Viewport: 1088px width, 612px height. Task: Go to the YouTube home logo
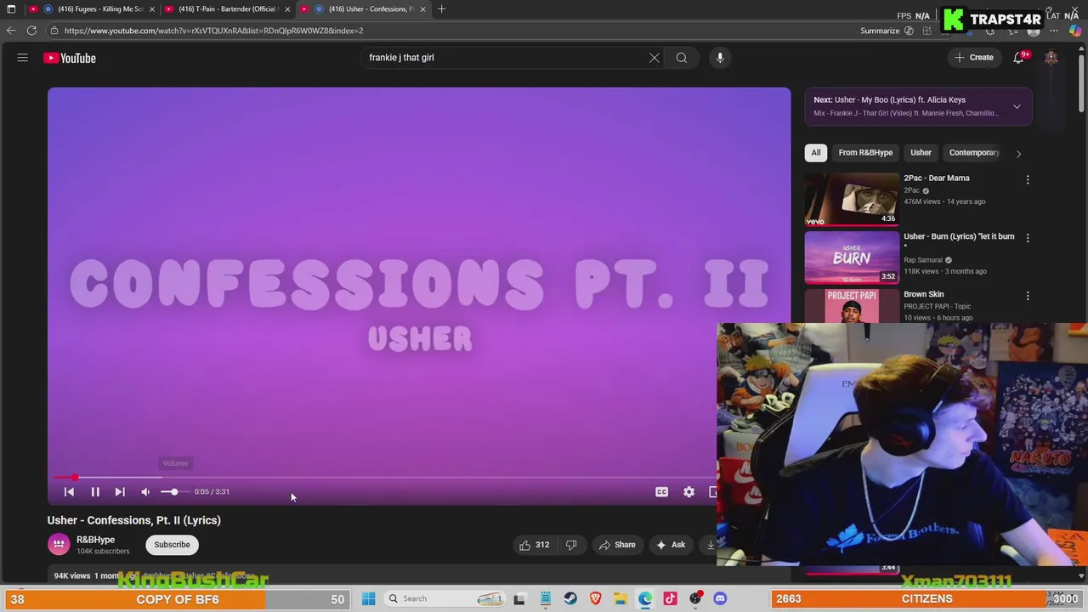point(70,58)
